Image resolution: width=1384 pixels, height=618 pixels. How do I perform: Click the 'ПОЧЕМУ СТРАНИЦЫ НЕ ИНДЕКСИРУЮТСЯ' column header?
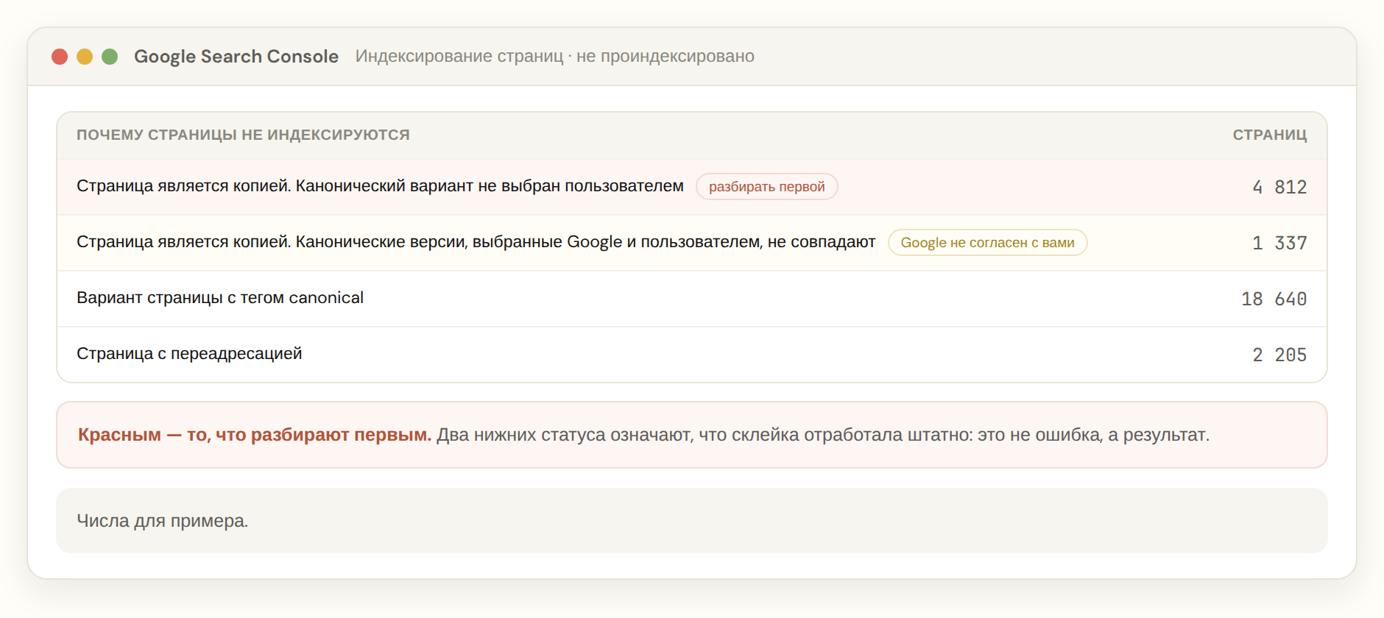click(243, 135)
